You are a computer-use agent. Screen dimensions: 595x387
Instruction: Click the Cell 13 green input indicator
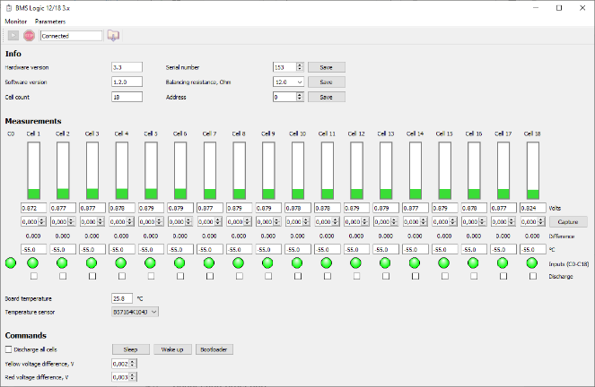pos(386,262)
